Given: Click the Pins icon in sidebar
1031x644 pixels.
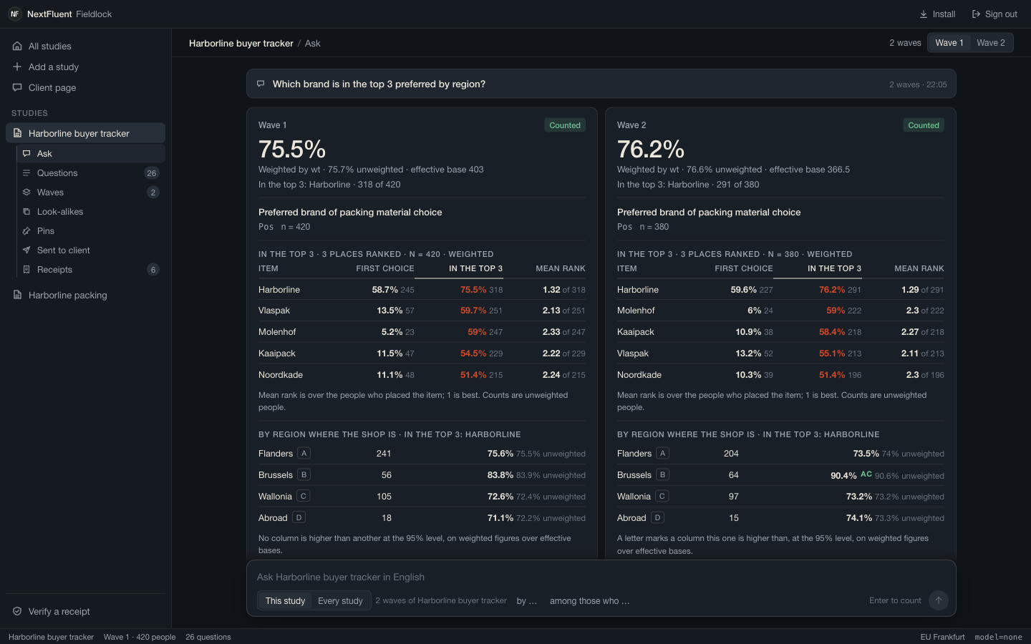Looking at the screenshot, I should pyautogui.click(x=26, y=231).
